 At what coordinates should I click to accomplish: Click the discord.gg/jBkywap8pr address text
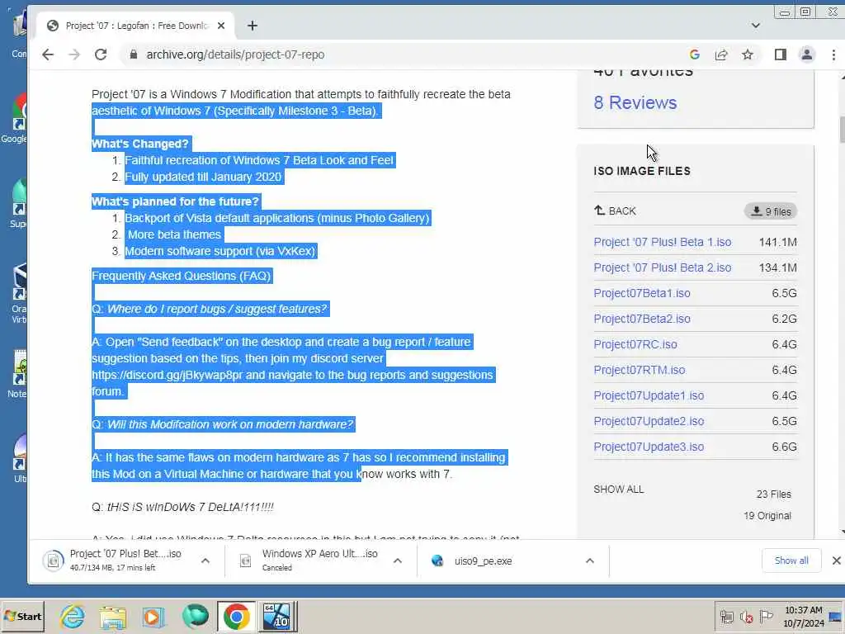[x=168, y=375]
